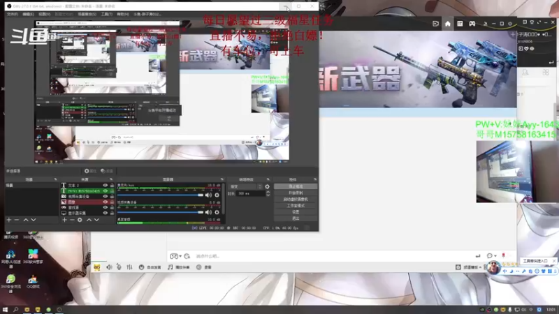Screen dimensions: 559x314
Task: Click the 开始录制 button in OBS controls
Action: [296, 193]
